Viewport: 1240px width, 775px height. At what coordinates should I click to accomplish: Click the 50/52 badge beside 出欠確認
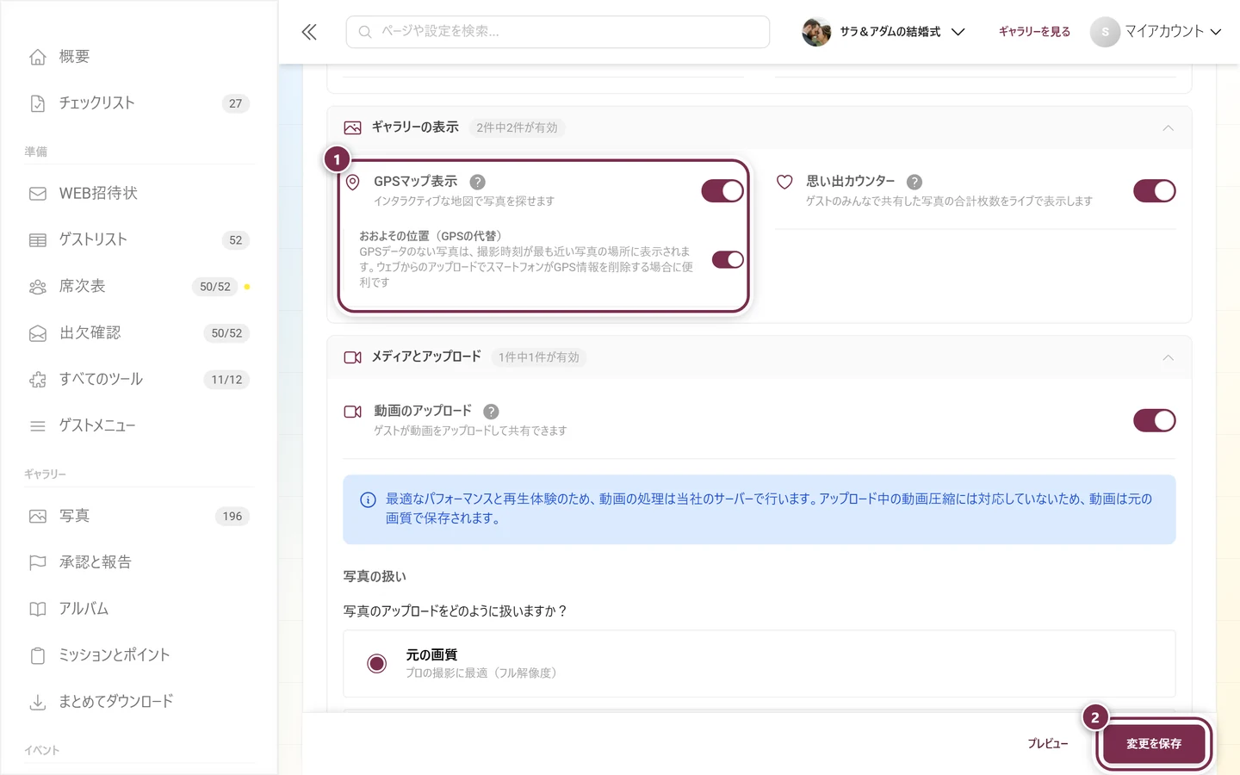click(227, 333)
